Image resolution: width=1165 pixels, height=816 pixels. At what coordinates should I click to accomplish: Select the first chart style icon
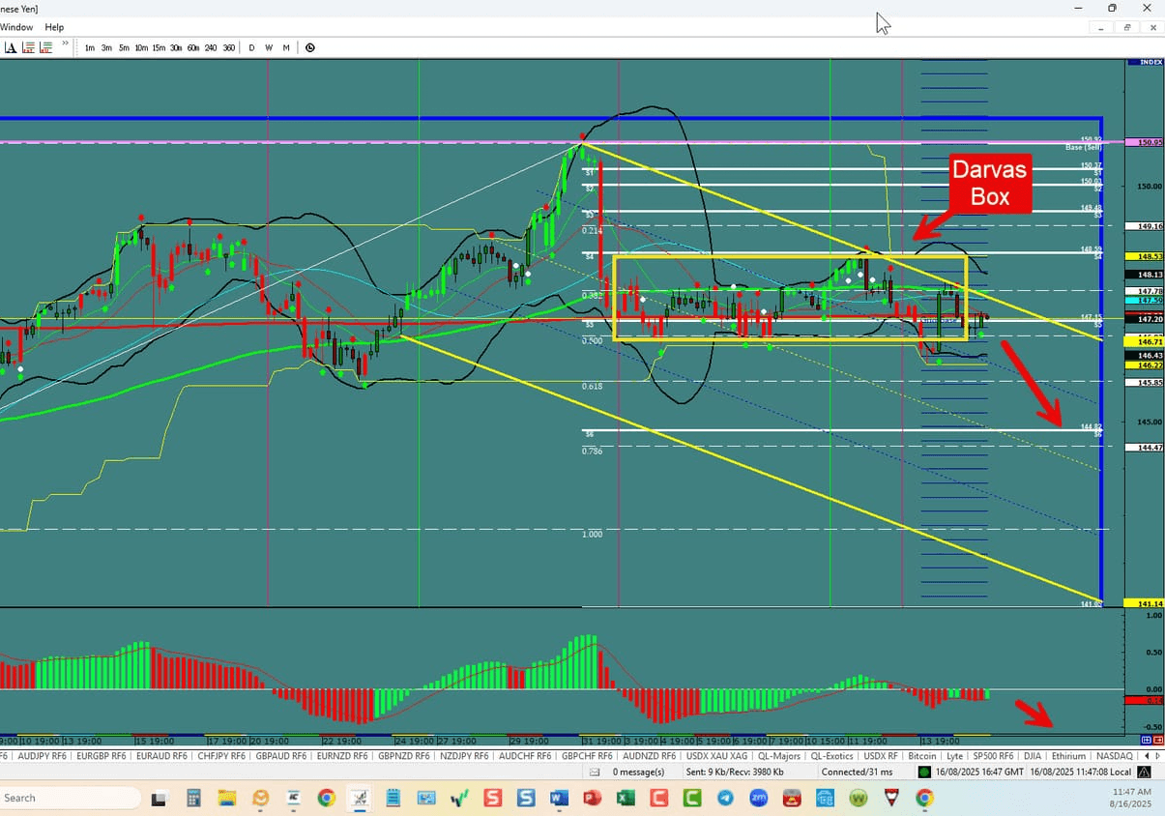(x=13, y=46)
